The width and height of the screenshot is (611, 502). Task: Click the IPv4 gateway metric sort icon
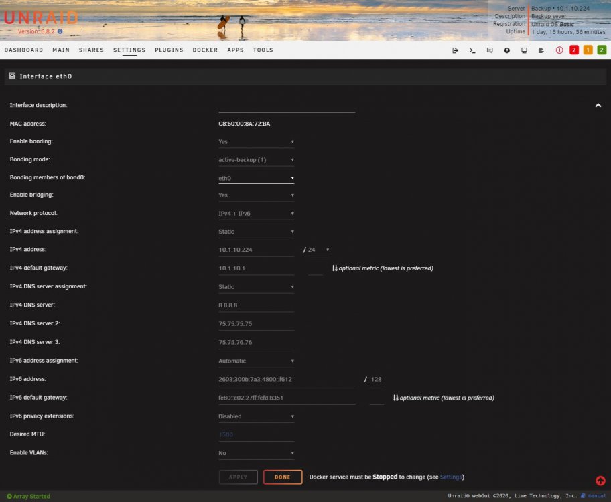click(x=334, y=268)
